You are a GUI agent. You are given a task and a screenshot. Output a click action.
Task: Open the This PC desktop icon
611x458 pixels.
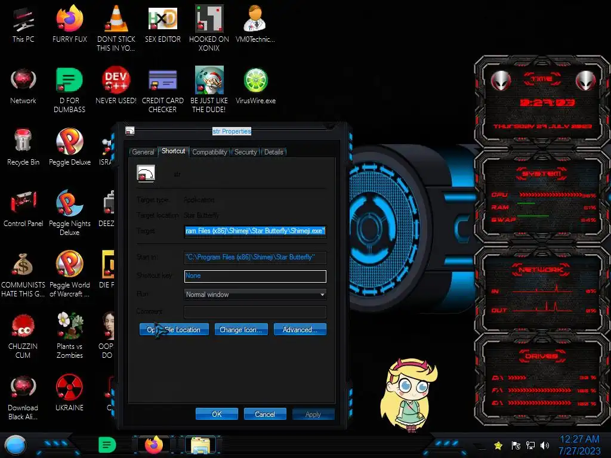23,25
